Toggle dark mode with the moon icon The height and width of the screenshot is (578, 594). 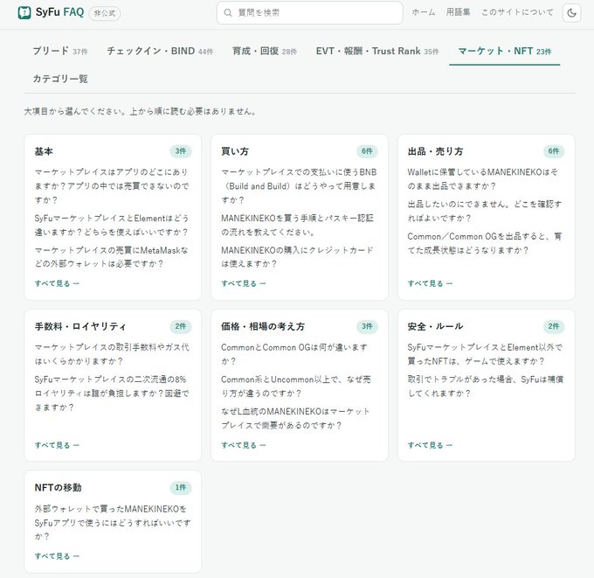pyautogui.click(x=571, y=13)
